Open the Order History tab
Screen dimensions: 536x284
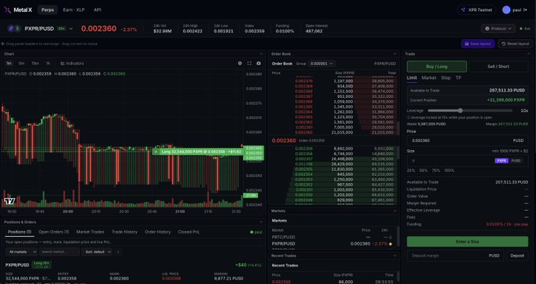158,232
